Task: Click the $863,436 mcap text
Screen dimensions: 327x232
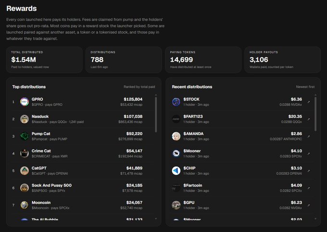Action: pyautogui.click(x=130, y=122)
